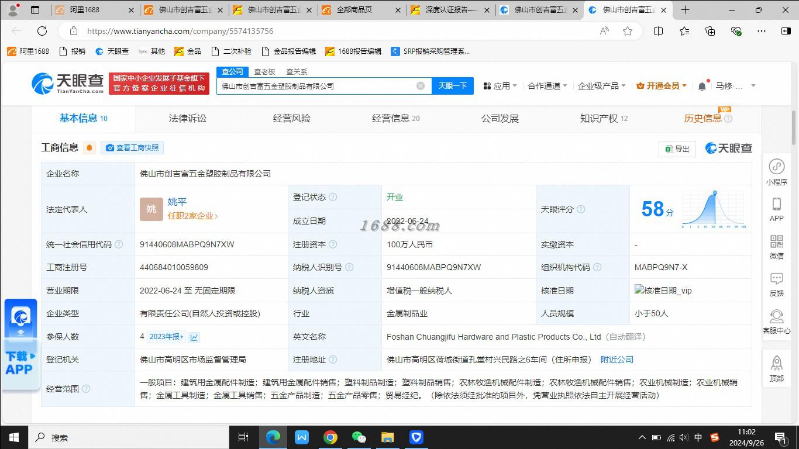Open File Explorer from the taskbar
799x449 pixels.
point(388,437)
